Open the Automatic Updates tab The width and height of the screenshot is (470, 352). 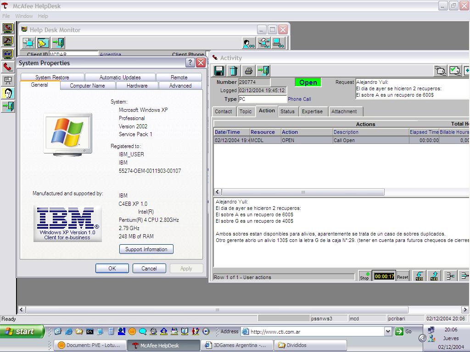tap(120, 77)
